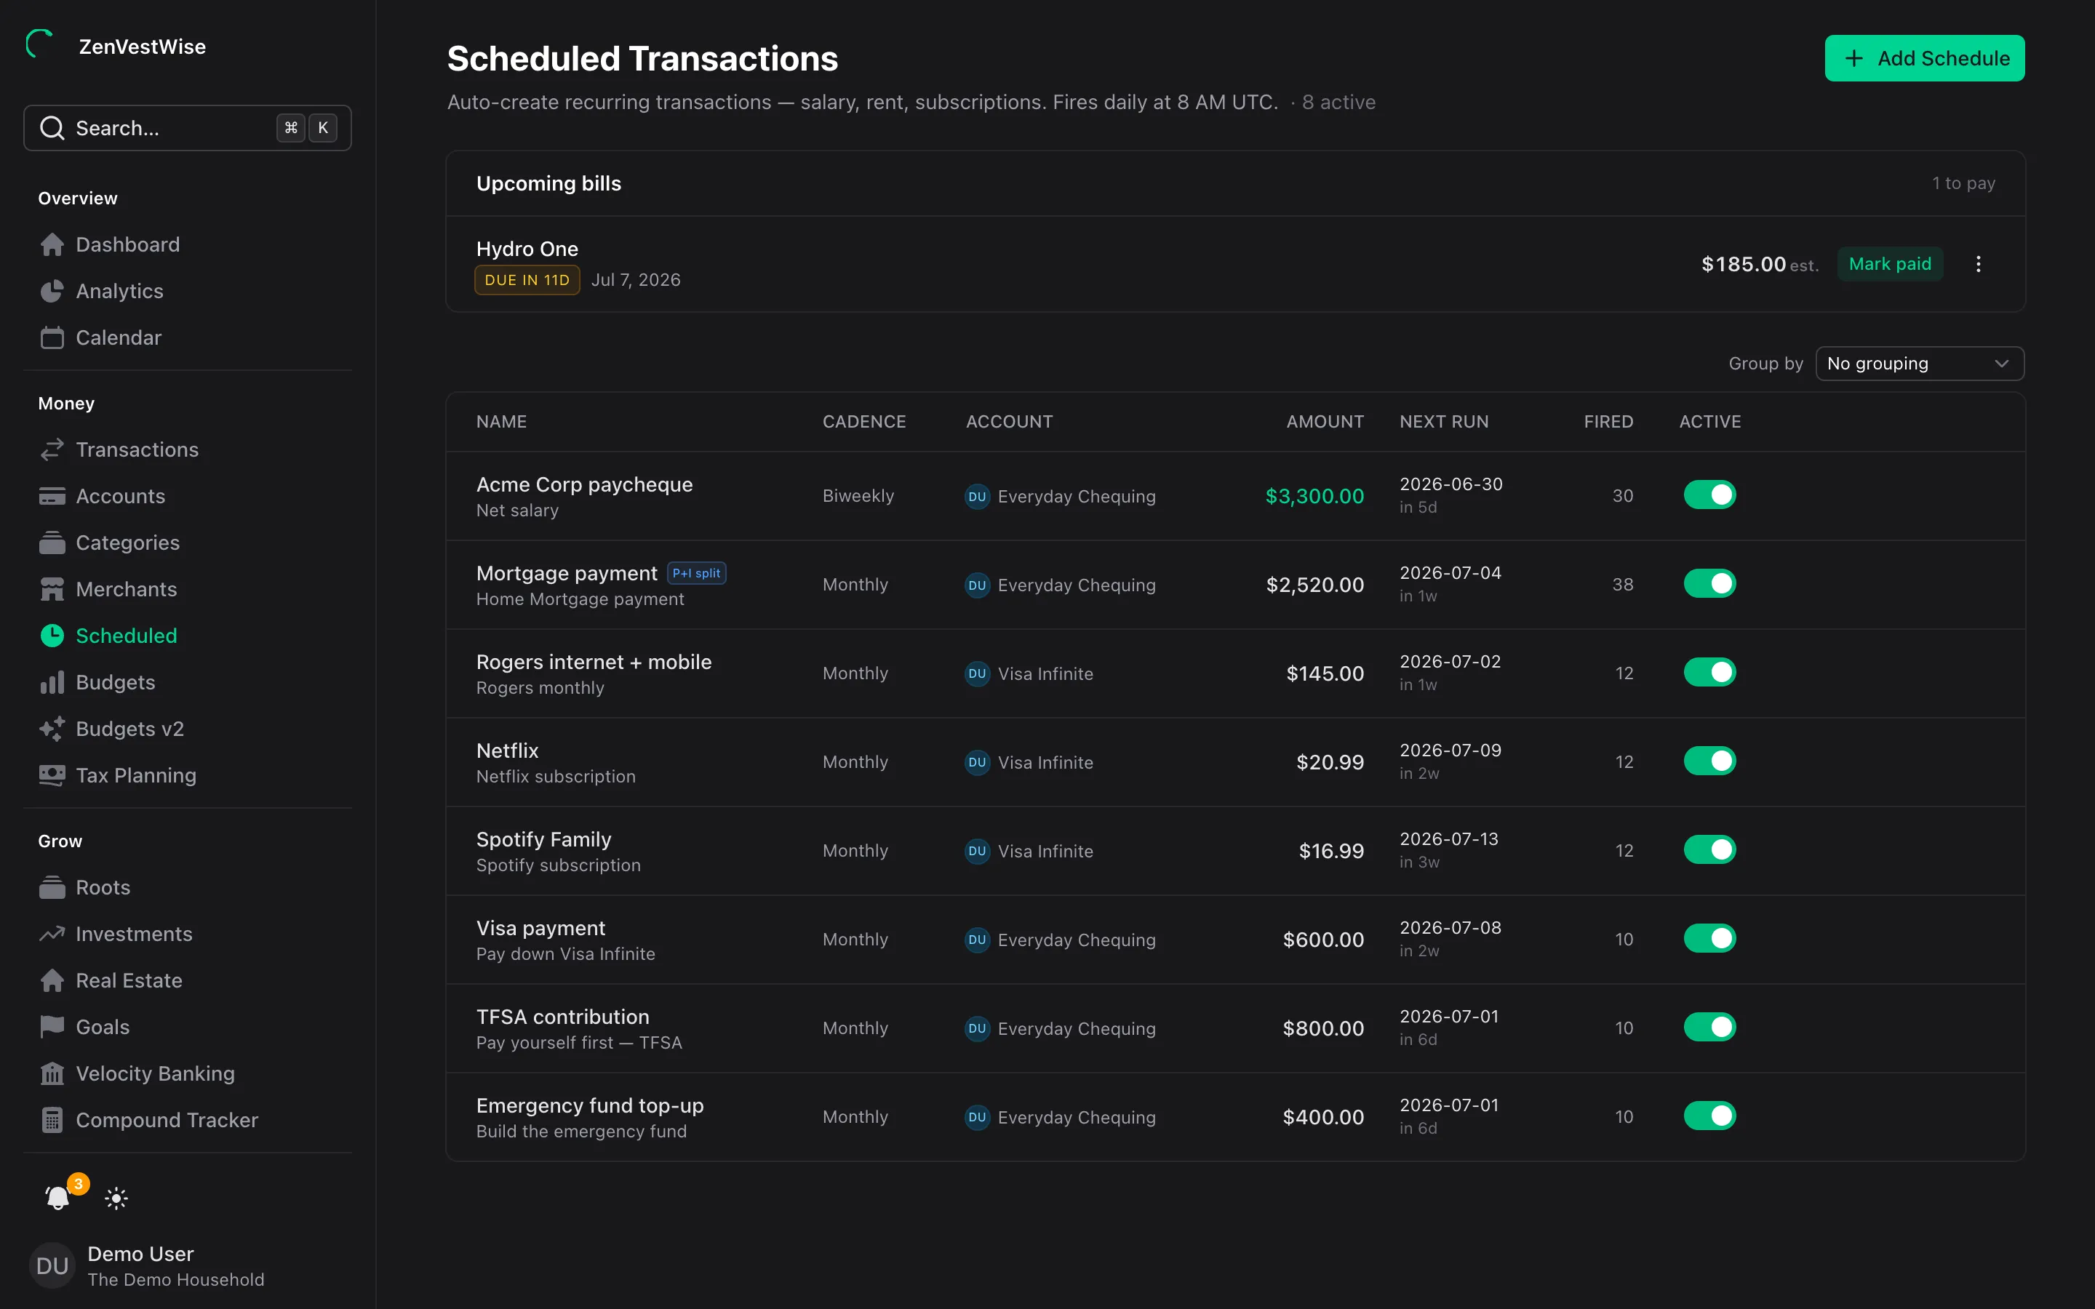
Task: Click the ZenVestWise logo icon
Action: [40, 44]
